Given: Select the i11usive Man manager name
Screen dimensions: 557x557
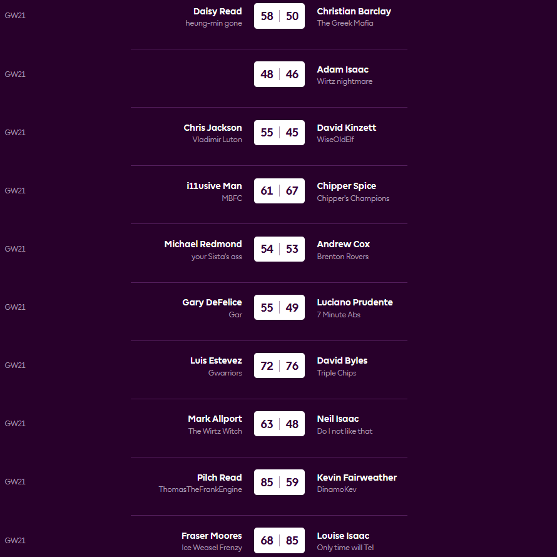Looking at the screenshot, I should [x=214, y=186].
